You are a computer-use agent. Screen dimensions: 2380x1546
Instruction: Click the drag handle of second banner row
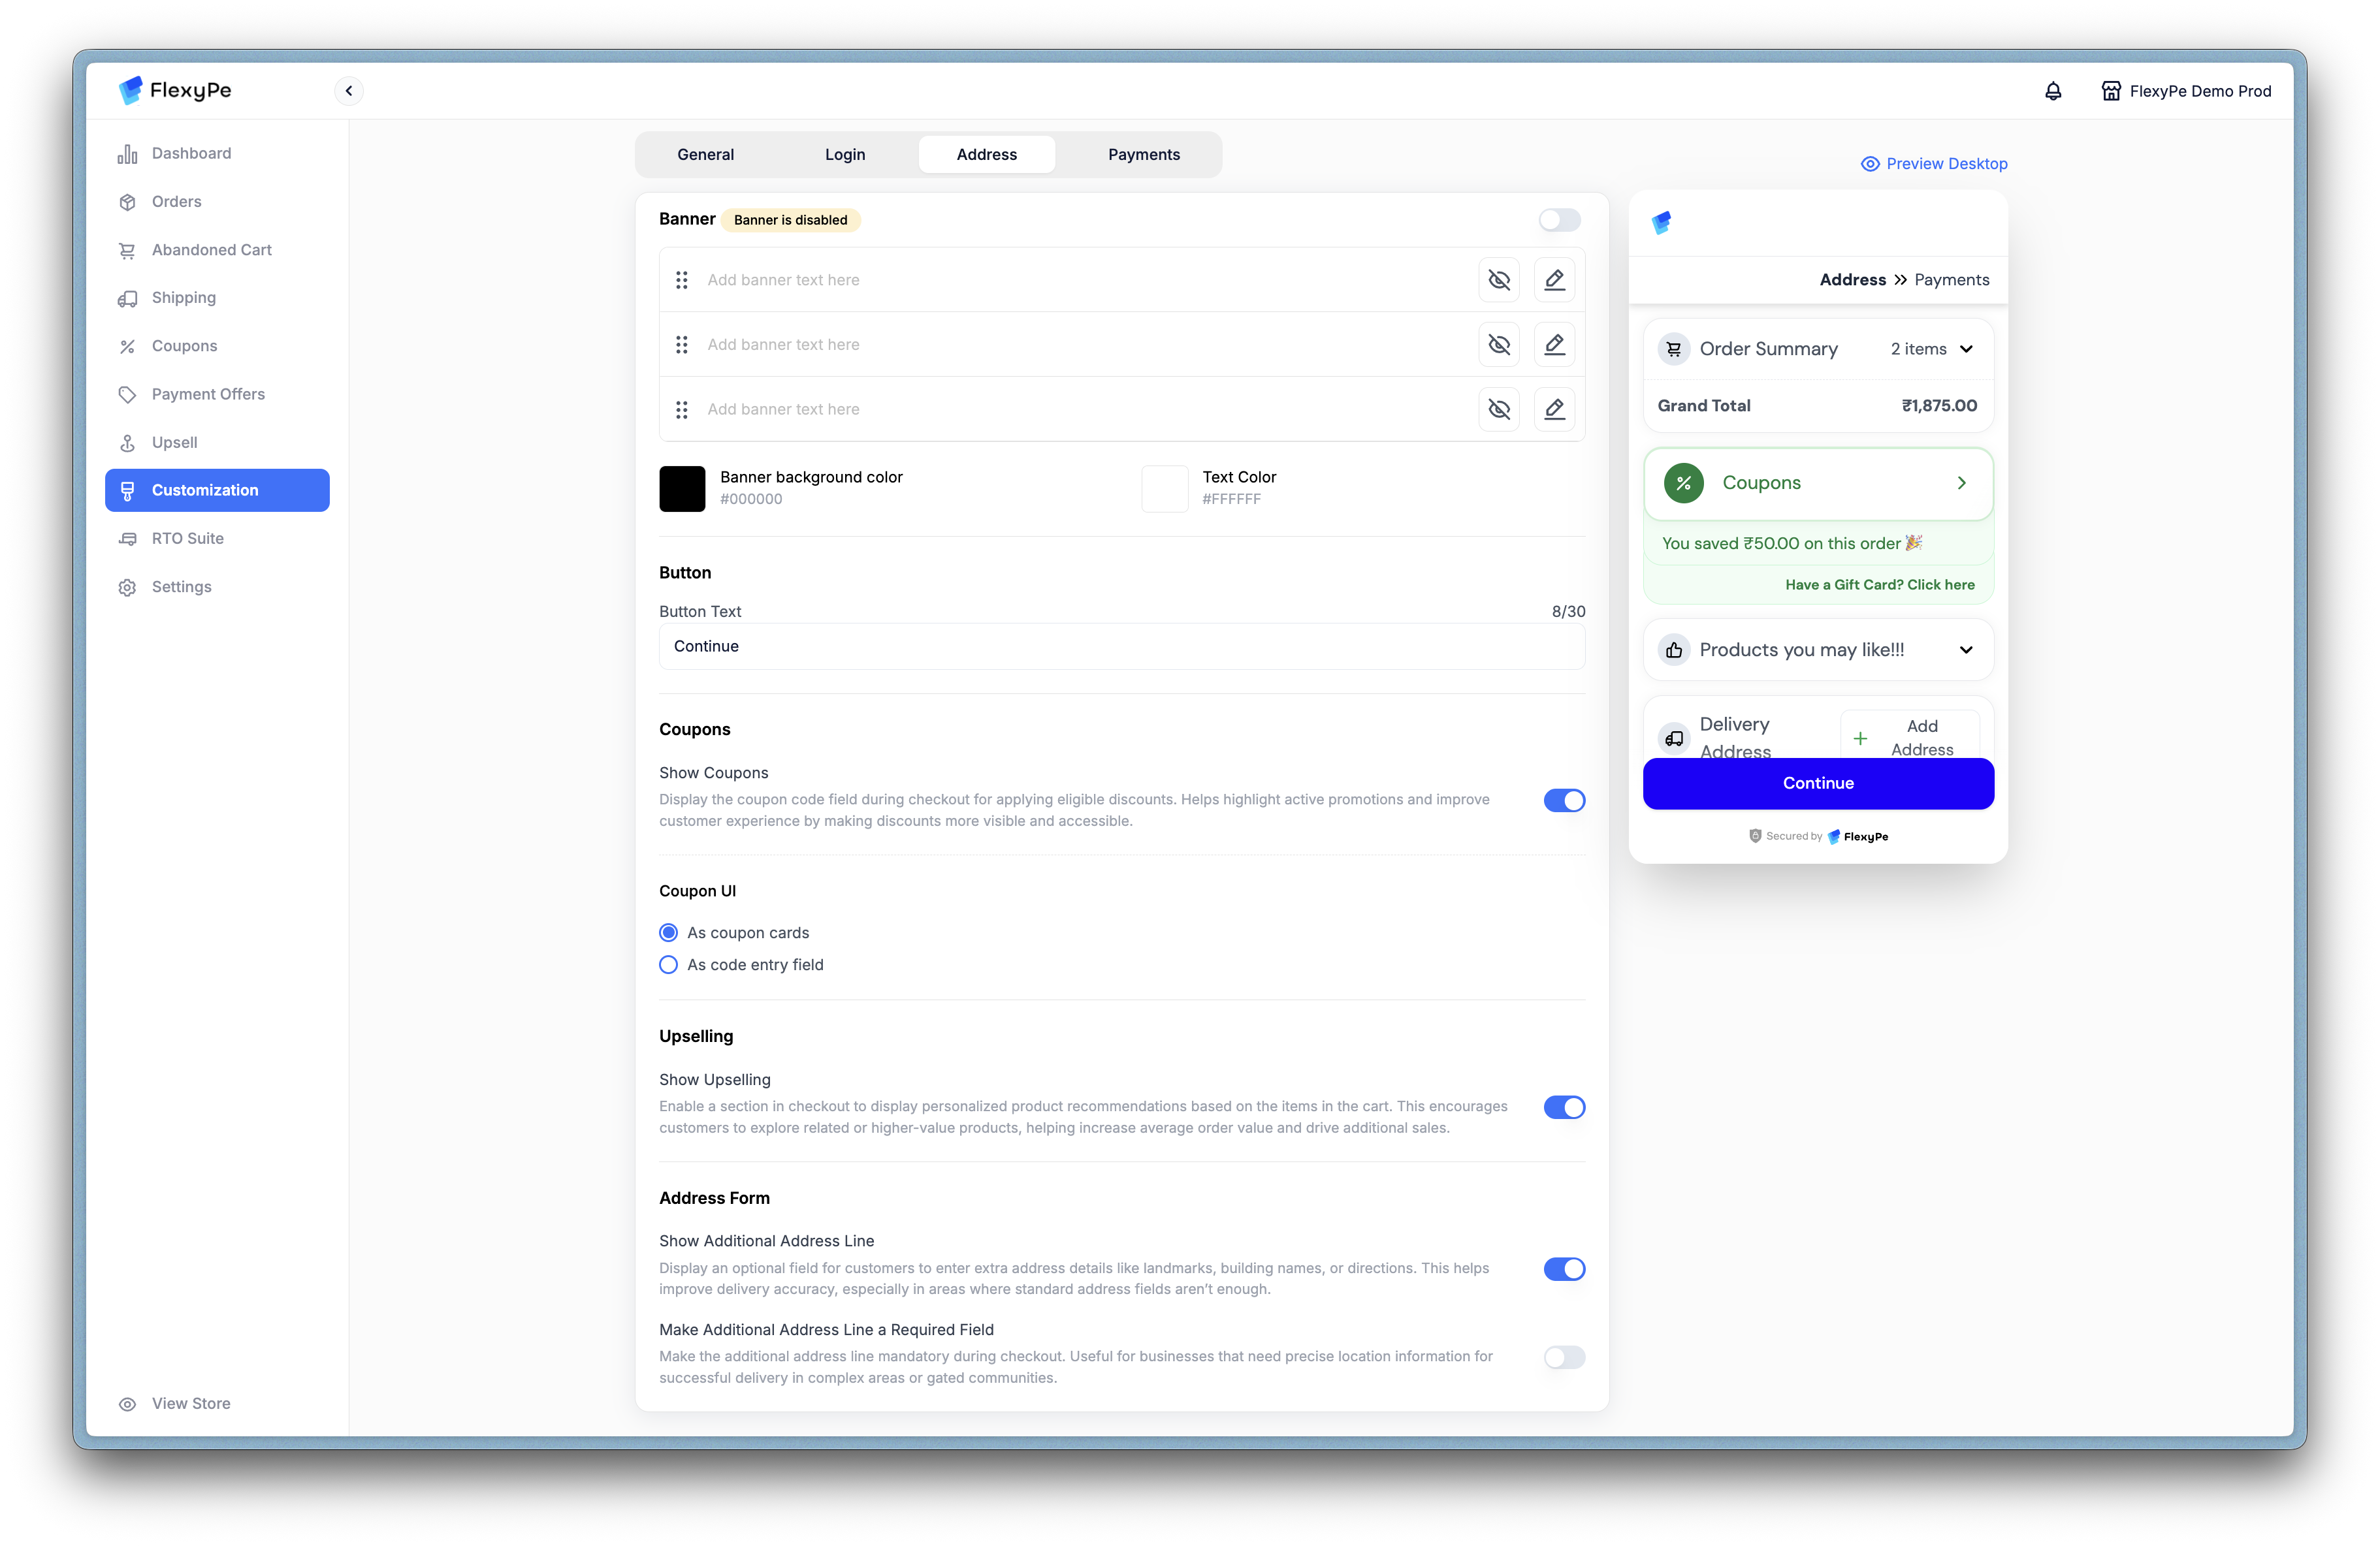pyautogui.click(x=682, y=345)
